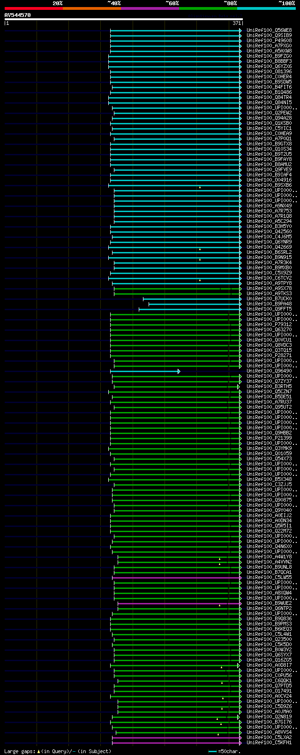Image resolution: width=300 pixels, height=755 pixels.
Task: Click the white query sequence bar 1 to 371
Action: tap(123, 19)
